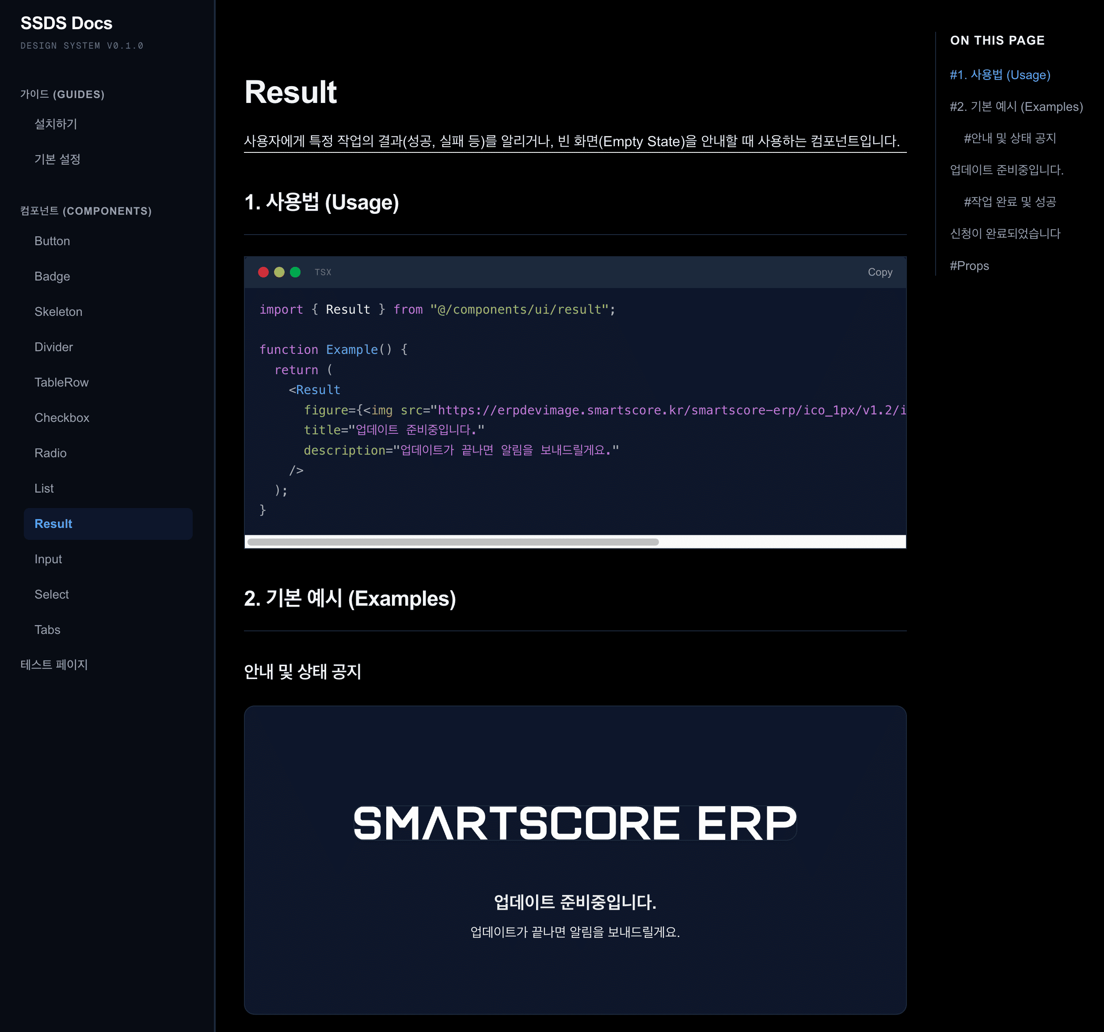This screenshot has height=1032, width=1104.
Task: Jump to #안내 및 상태 공지 anchor
Action: tap(1009, 138)
